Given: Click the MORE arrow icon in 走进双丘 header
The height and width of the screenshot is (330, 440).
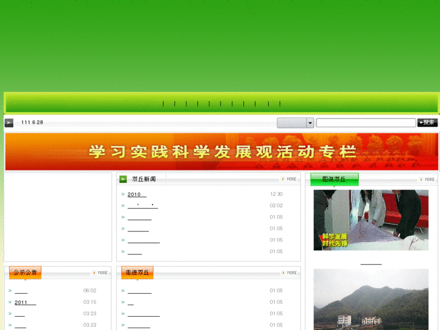Looking at the screenshot, I should pos(283,272).
